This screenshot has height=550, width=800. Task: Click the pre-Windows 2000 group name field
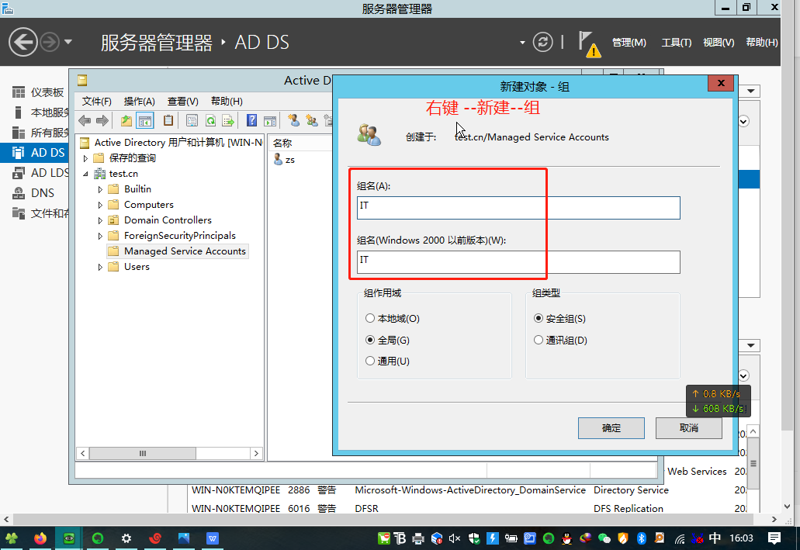point(518,262)
